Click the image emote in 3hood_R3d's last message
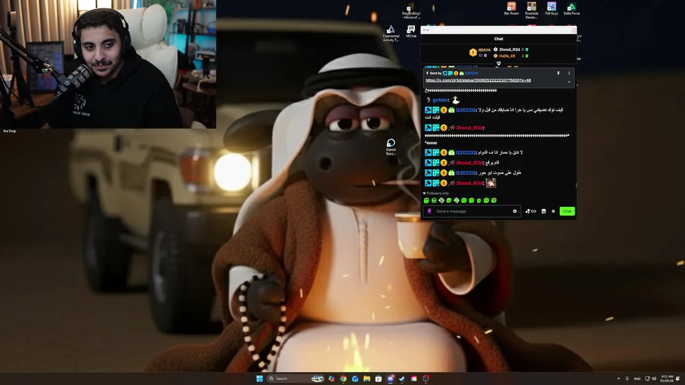685x385 pixels. 491,183
